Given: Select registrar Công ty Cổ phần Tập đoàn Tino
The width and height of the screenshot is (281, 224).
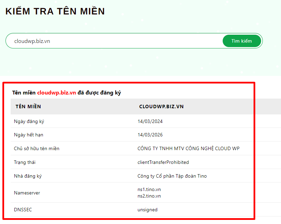Looking at the screenshot, I should point(172,176).
